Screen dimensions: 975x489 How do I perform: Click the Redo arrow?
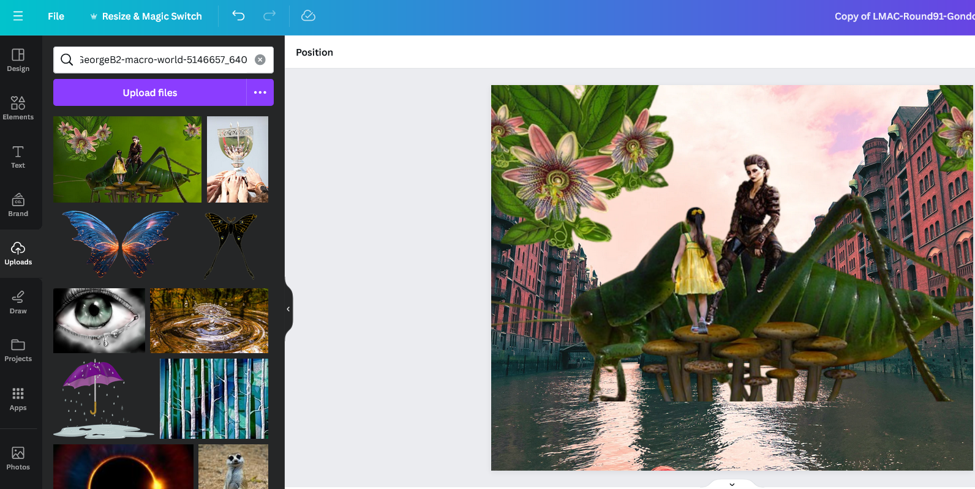[269, 16]
